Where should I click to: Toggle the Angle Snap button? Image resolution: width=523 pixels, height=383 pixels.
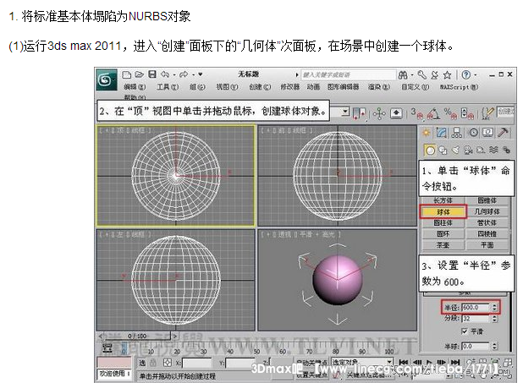[x=433, y=113]
